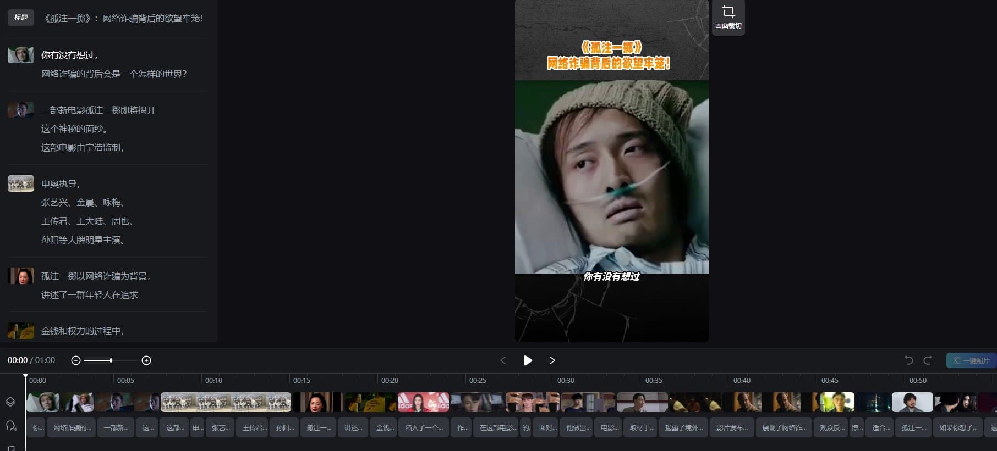
Task: Select script line 这部电影由宁浩监制，
Action: pos(83,147)
